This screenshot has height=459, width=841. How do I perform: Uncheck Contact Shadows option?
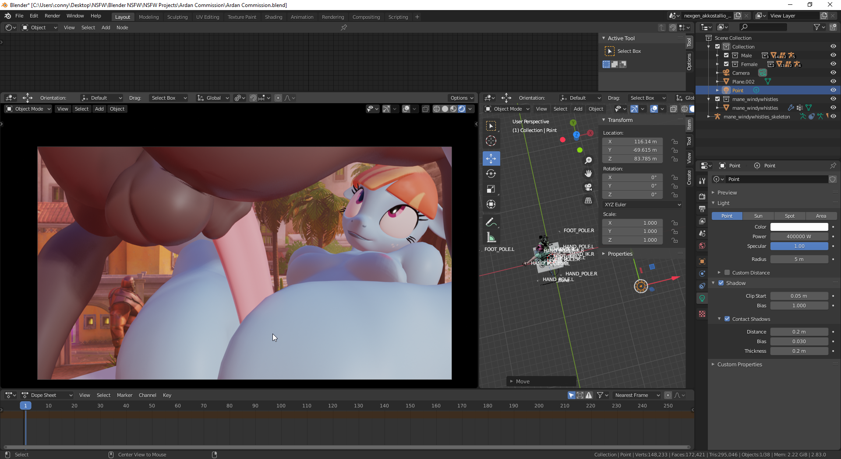click(727, 319)
